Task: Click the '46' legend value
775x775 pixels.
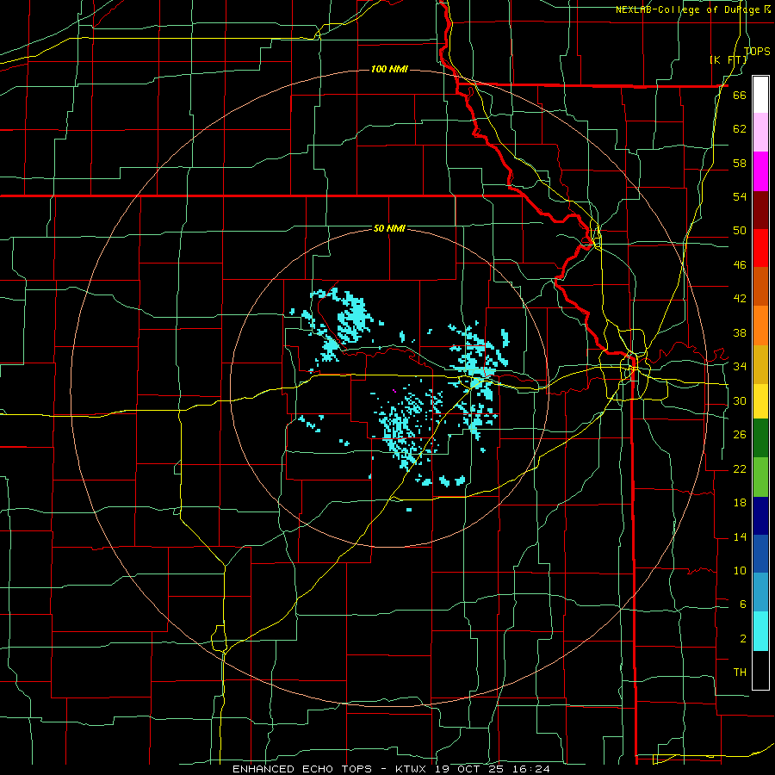Action: click(x=740, y=265)
